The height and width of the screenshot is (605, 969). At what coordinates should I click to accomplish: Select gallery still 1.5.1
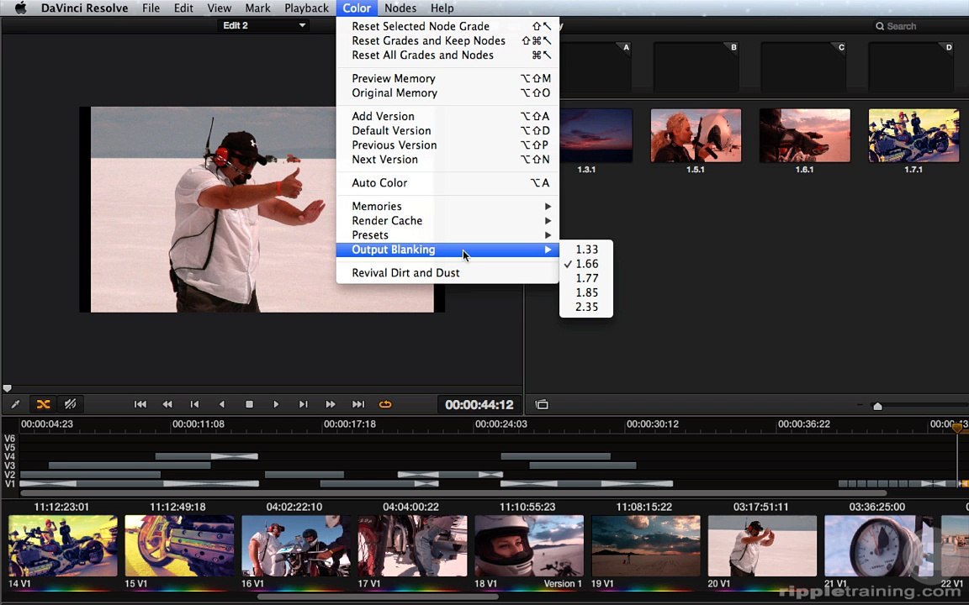[696, 136]
